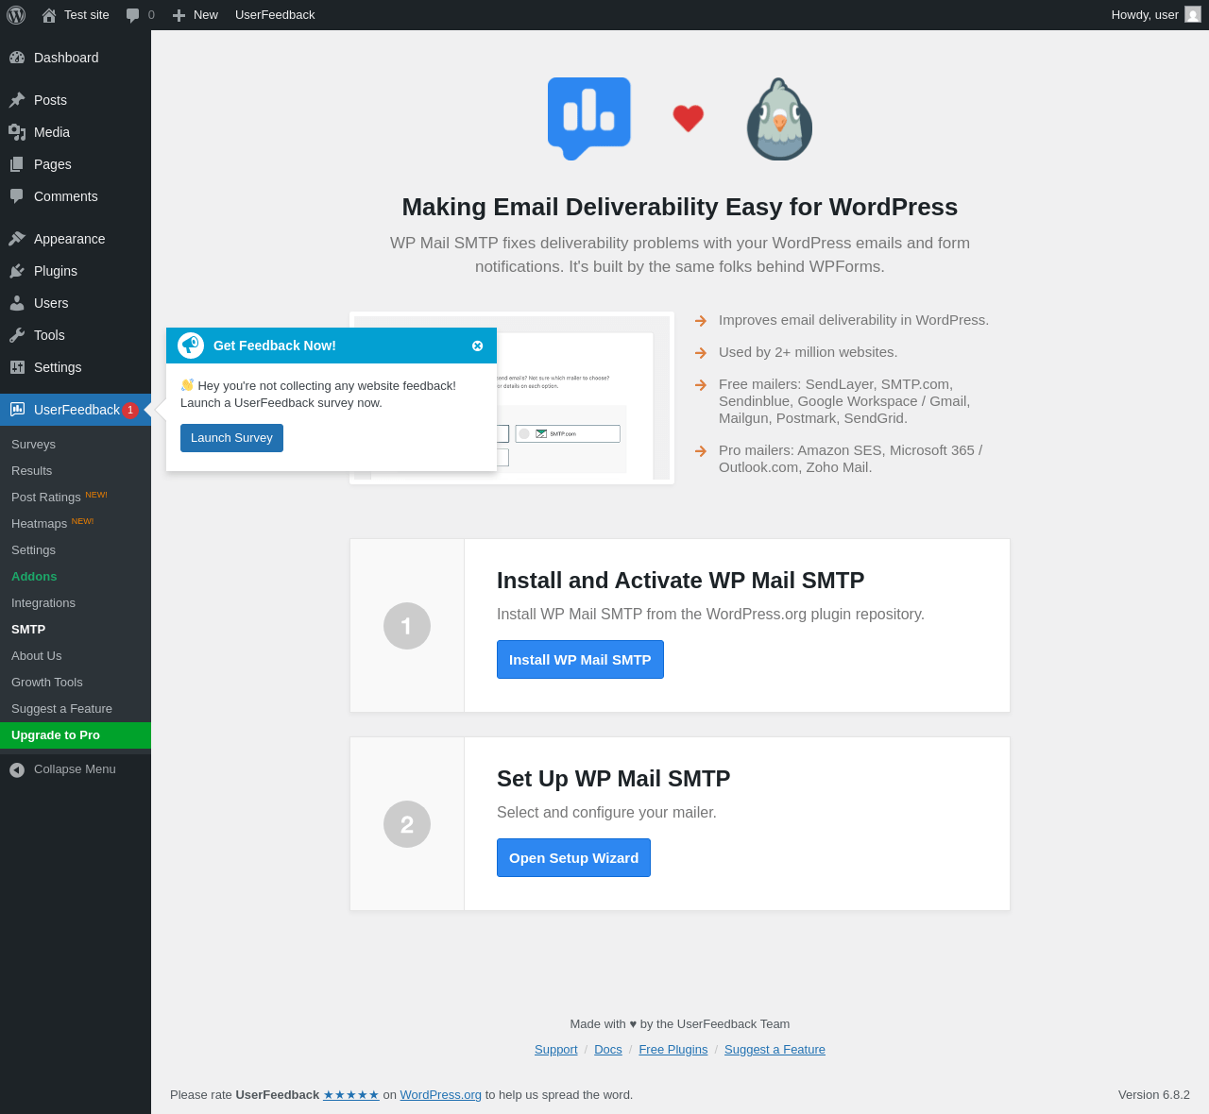The image size is (1209, 1114).
Task: Click the step 1 circle badge
Action: (x=407, y=626)
